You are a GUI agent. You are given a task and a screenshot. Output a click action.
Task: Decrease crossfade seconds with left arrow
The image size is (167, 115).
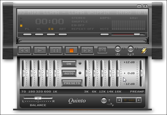[119, 100]
